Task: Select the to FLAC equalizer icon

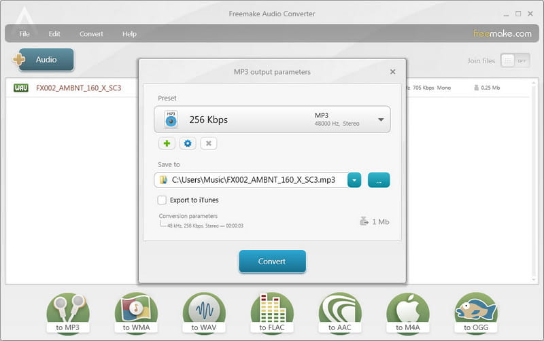Action: (x=272, y=313)
